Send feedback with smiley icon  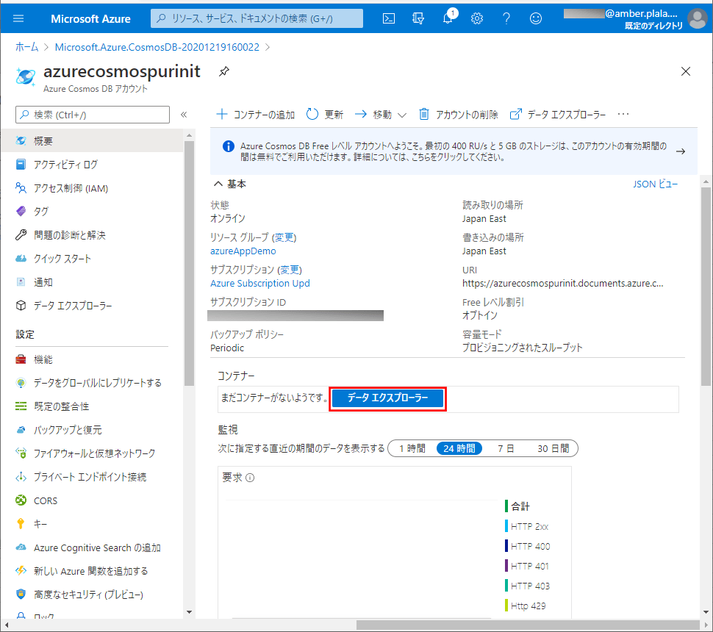[x=536, y=18]
